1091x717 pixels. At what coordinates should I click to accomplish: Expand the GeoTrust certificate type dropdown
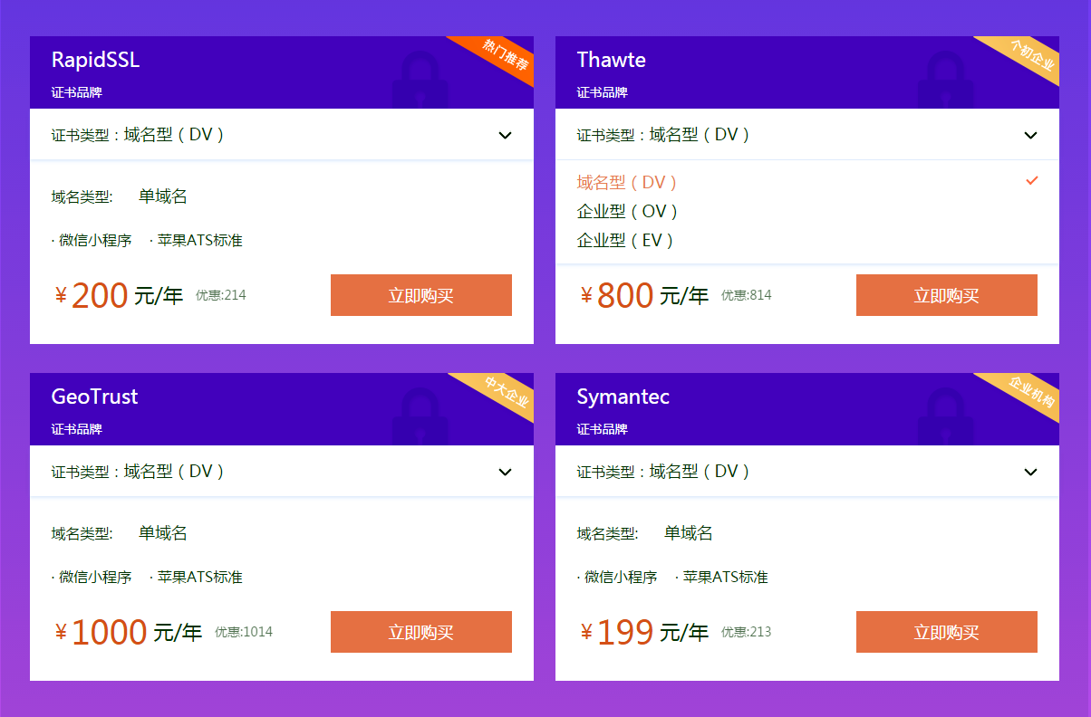click(x=505, y=472)
